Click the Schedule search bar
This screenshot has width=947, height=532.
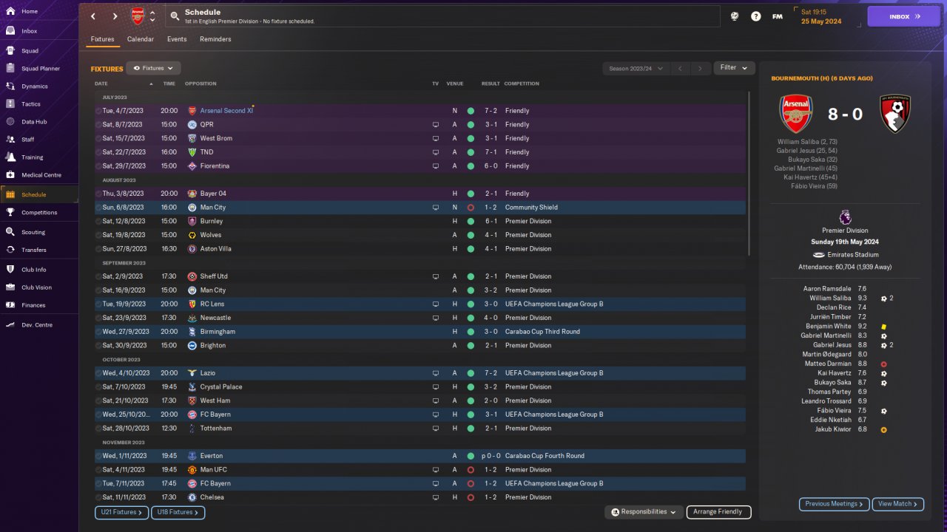(442, 16)
